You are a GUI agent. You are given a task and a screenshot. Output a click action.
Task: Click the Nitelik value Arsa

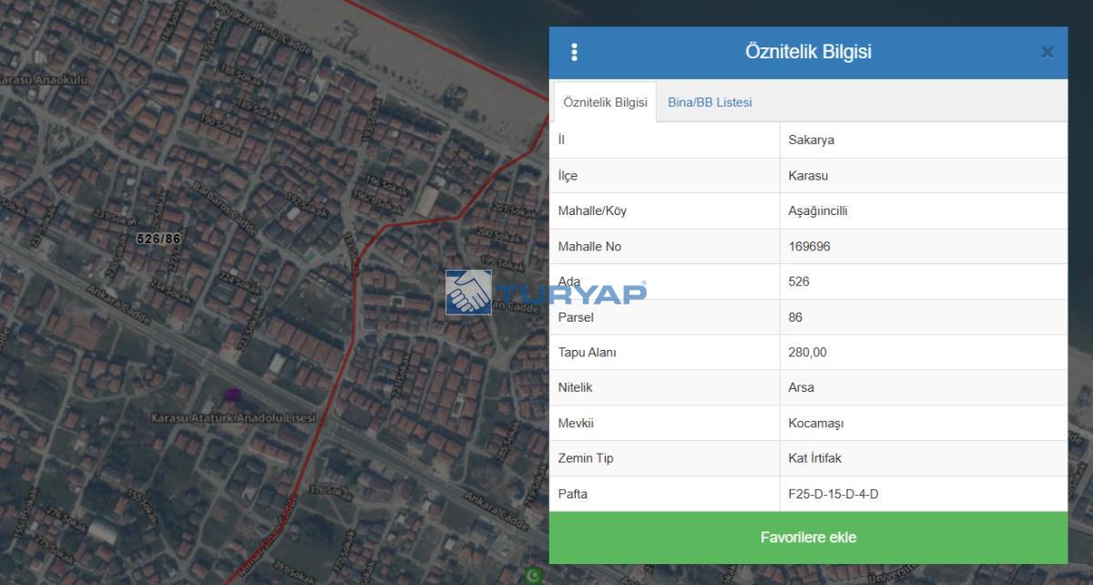click(801, 387)
